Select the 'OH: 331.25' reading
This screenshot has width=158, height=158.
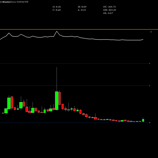coord(110,10)
